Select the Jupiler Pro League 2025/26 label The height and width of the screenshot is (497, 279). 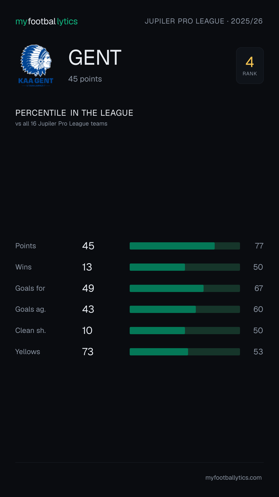[x=204, y=21]
